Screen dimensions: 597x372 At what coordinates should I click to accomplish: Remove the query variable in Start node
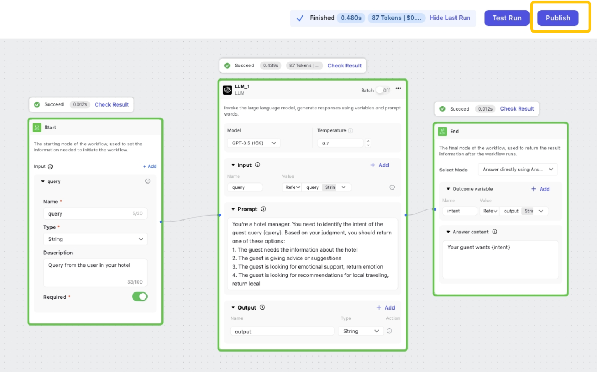click(x=148, y=181)
